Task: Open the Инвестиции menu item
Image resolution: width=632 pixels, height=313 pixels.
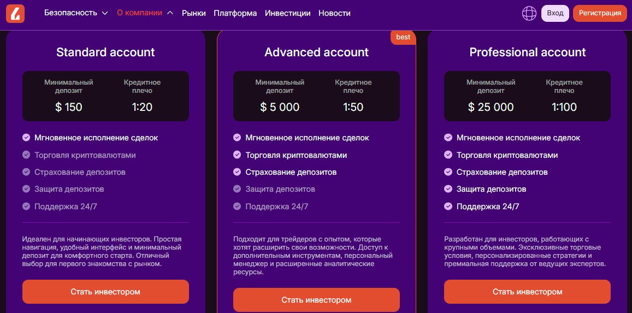Action: coord(287,13)
